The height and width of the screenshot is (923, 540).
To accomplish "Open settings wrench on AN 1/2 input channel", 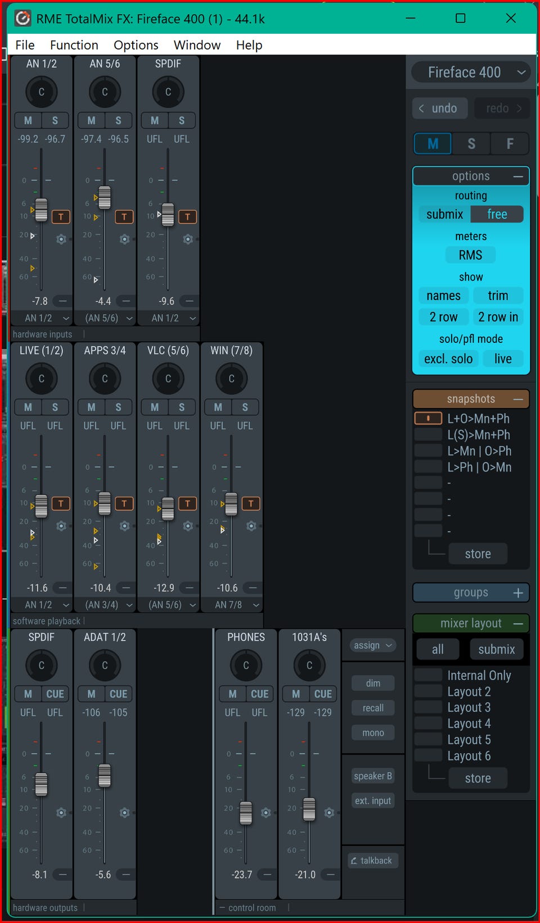I will pyautogui.click(x=61, y=239).
